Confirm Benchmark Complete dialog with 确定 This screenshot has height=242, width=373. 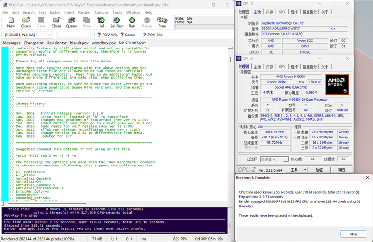(353, 234)
